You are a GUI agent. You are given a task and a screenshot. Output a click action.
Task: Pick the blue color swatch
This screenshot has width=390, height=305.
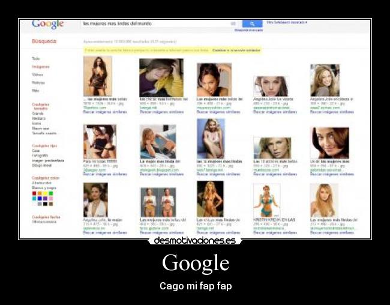click(40, 199)
